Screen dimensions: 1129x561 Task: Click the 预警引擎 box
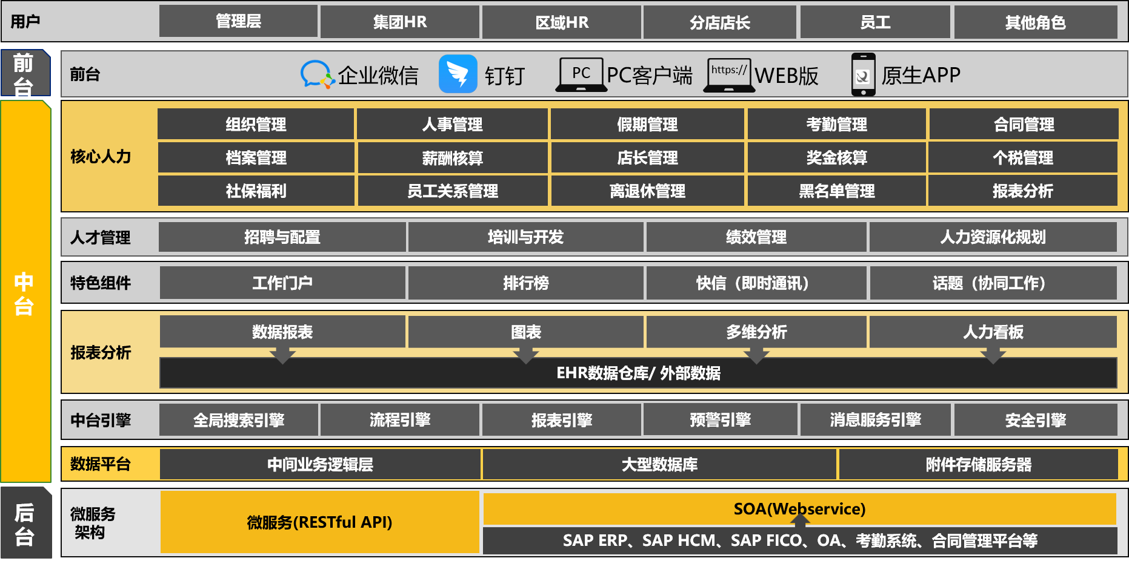(x=720, y=419)
